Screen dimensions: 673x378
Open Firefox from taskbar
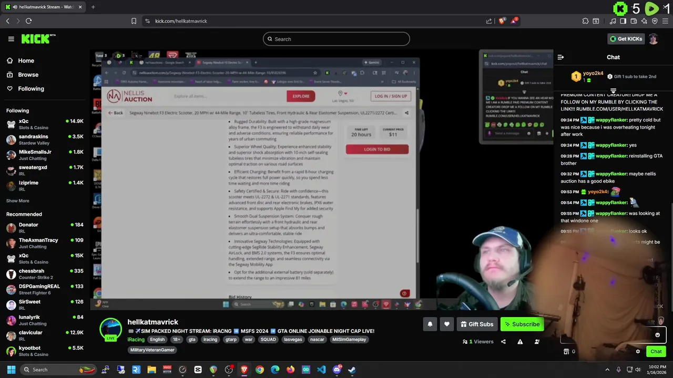[290, 370]
